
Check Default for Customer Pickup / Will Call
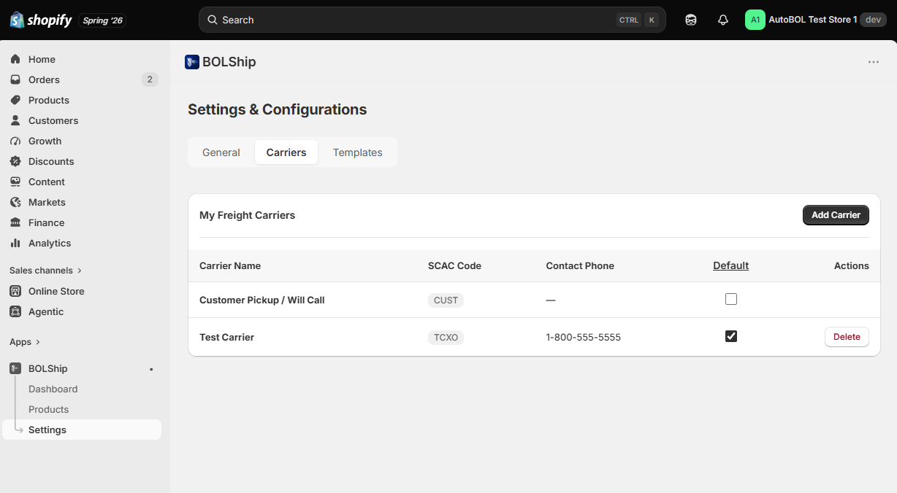[731, 299]
